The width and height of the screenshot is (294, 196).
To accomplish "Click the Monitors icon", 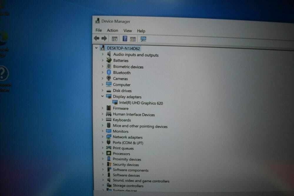I will coord(109,131).
